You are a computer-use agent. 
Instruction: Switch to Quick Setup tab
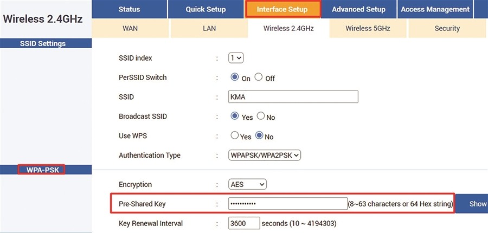tap(206, 9)
